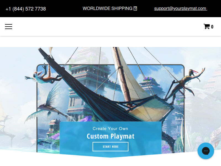Click the WORLDWIDE SHIPPING text

click(x=107, y=9)
